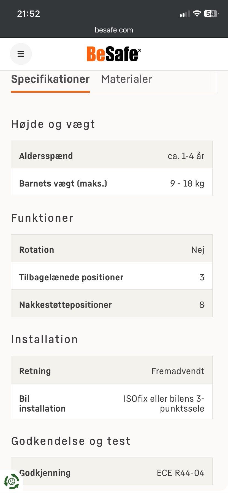Tap the BeSafe logo
The height and width of the screenshot is (493, 228).
pyautogui.click(x=114, y=54)
